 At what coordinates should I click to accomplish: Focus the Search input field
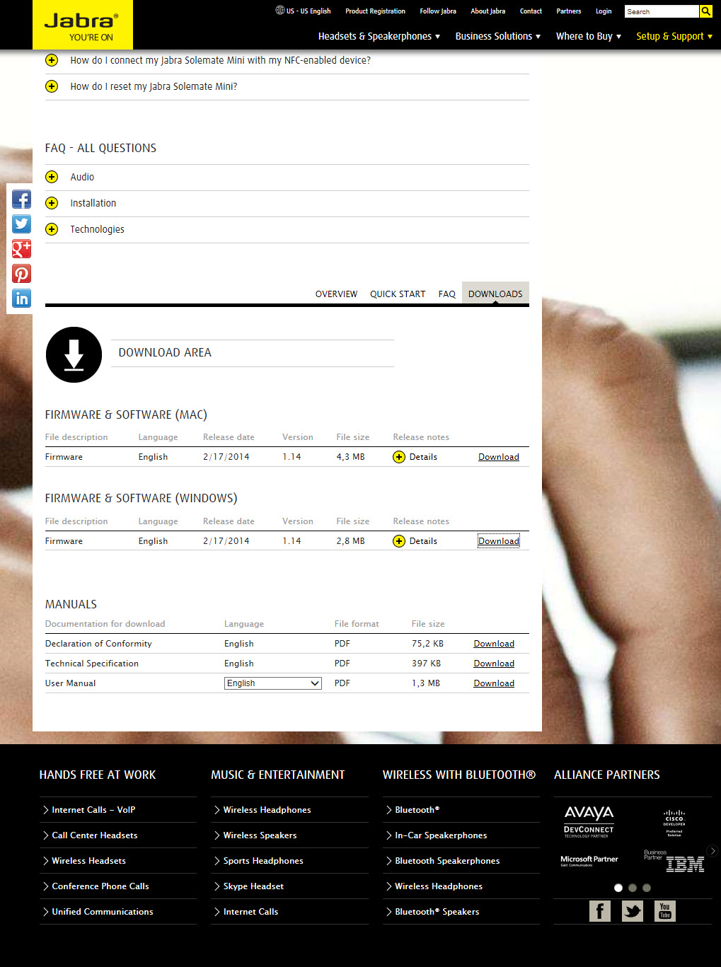662,11
